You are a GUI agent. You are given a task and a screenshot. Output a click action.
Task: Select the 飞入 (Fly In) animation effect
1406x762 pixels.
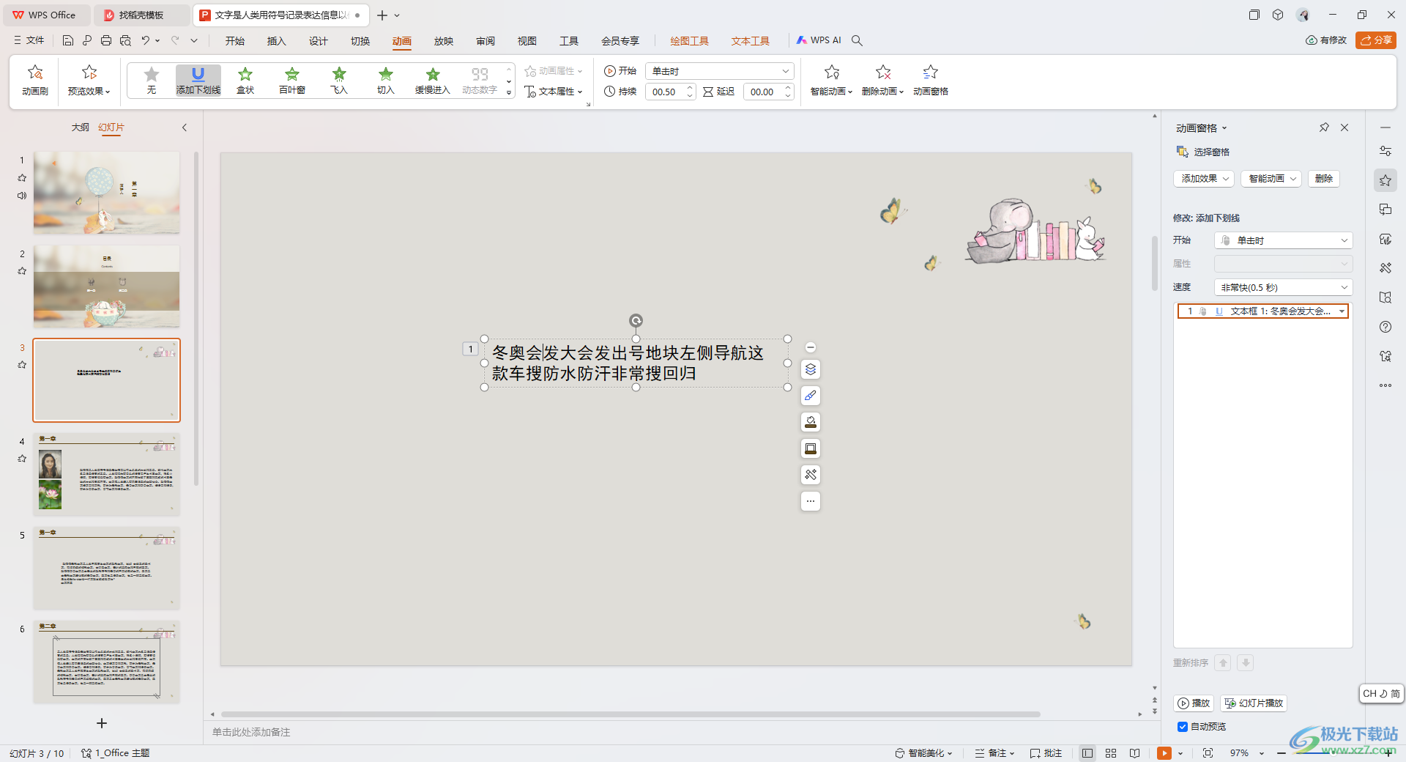[x=338, y=80]
